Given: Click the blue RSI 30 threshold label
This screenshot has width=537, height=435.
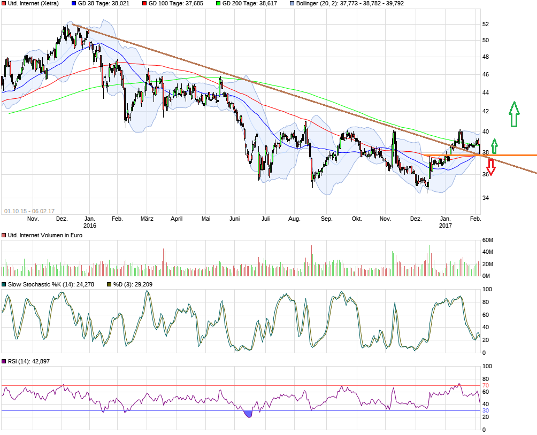Looking at the screenshot, I should point(485,411).
